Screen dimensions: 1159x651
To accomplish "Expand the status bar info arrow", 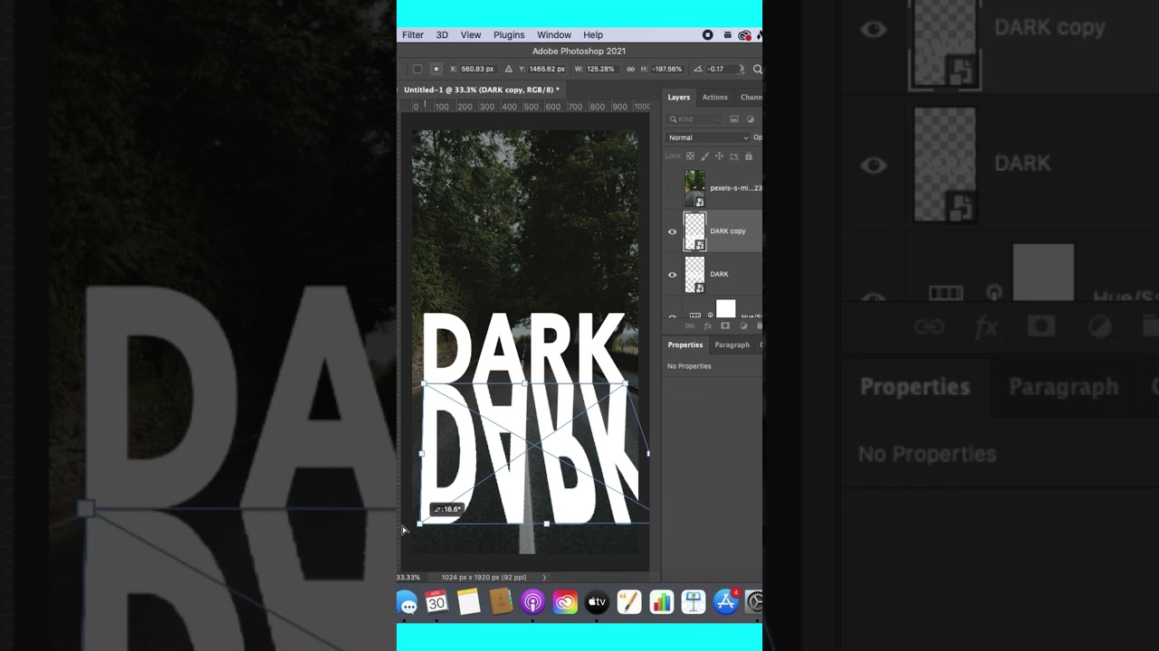I will [x=544, y=577].
